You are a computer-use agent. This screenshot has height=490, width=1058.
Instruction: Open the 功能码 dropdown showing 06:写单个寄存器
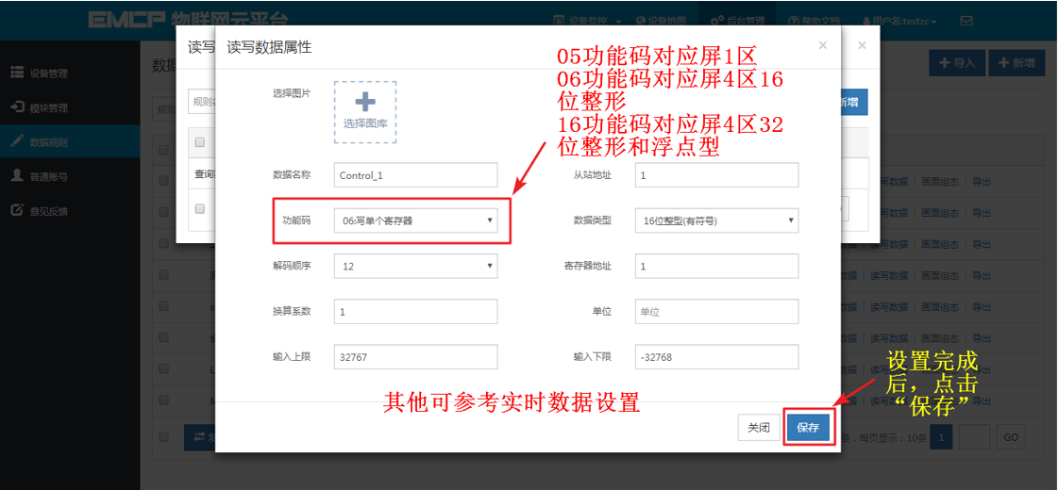415,220
